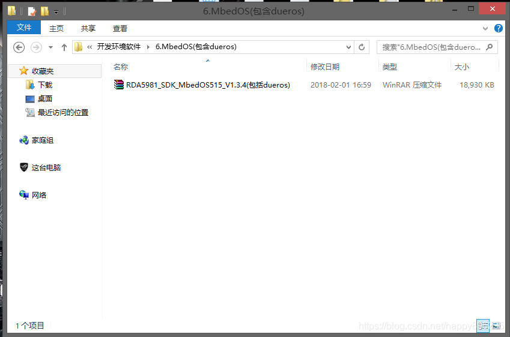
Task: Click the 收藏夹 star icon
Action: (x=23, y=71)
